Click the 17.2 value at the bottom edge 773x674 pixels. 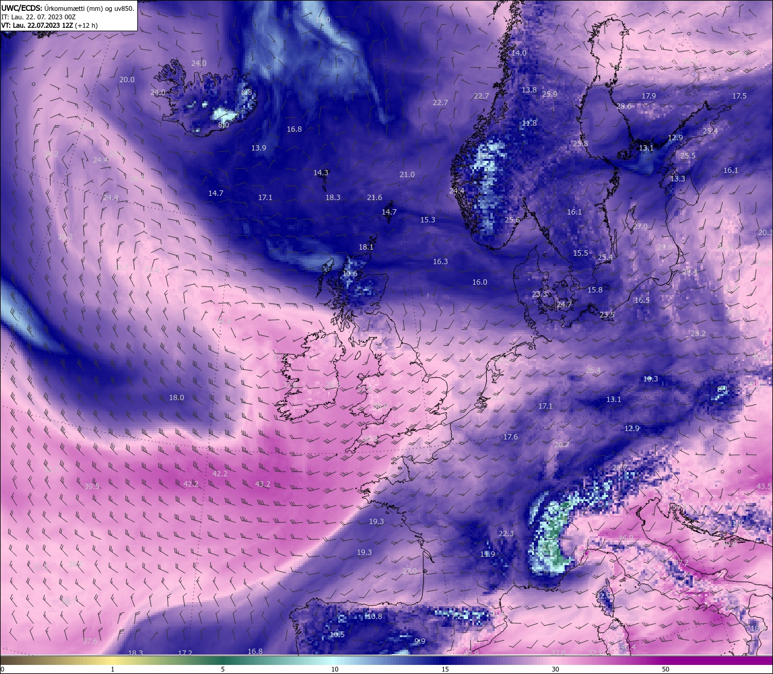tap(185, 653)
